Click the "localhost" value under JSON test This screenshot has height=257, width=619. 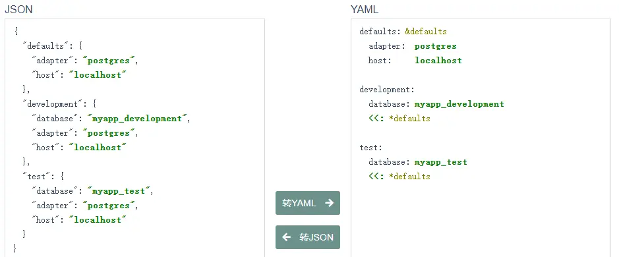click(98, 220)
